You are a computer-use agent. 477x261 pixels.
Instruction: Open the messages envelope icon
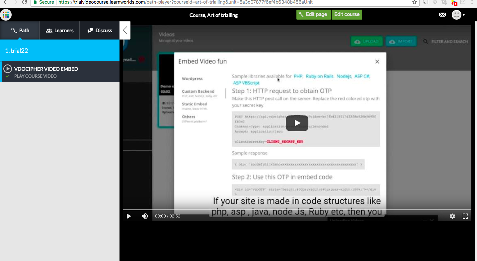tap(442, 15)
